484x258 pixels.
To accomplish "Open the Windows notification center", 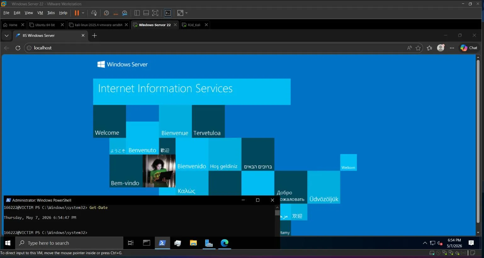I will (471, 243).
